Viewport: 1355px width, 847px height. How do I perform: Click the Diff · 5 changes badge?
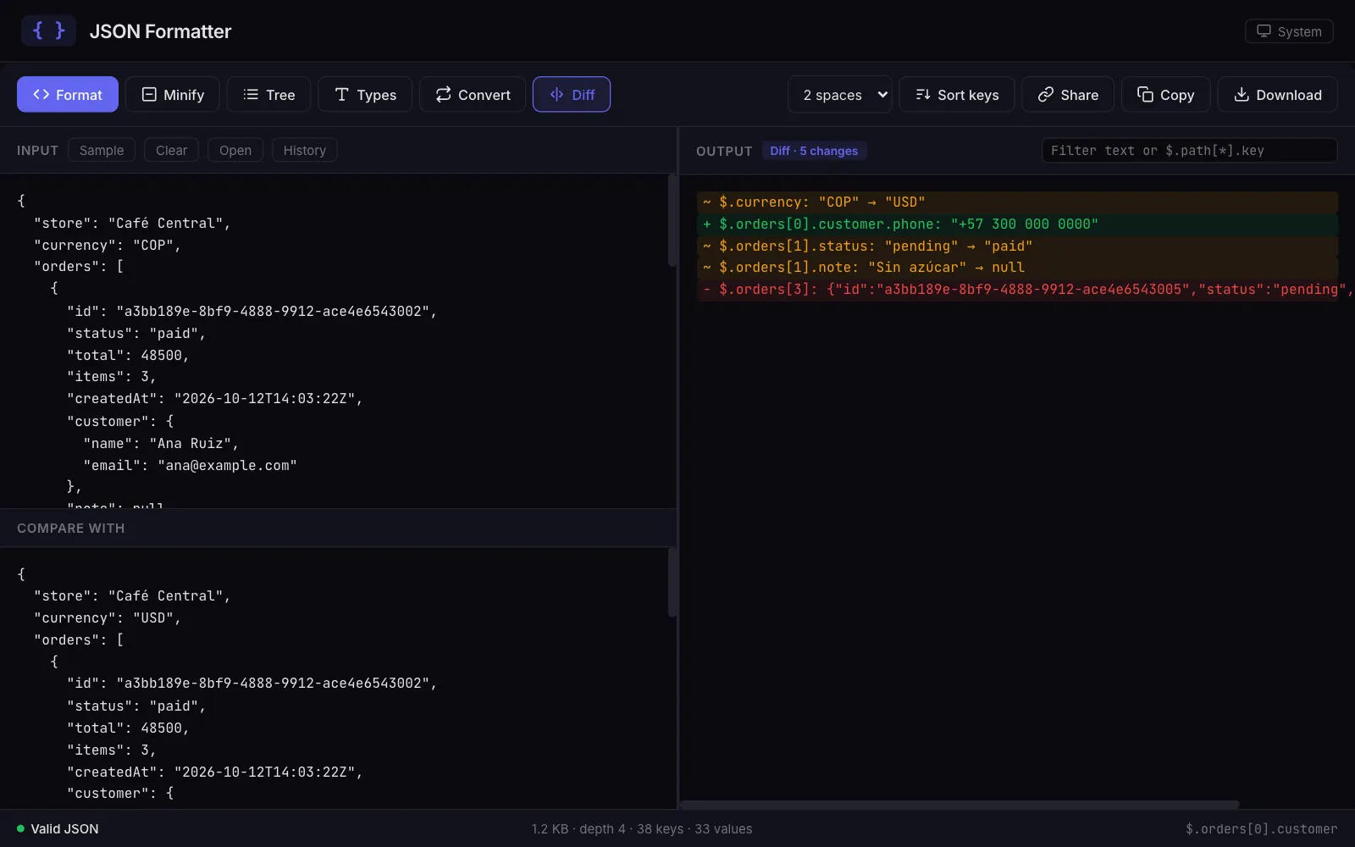click(x=814, y=151)
